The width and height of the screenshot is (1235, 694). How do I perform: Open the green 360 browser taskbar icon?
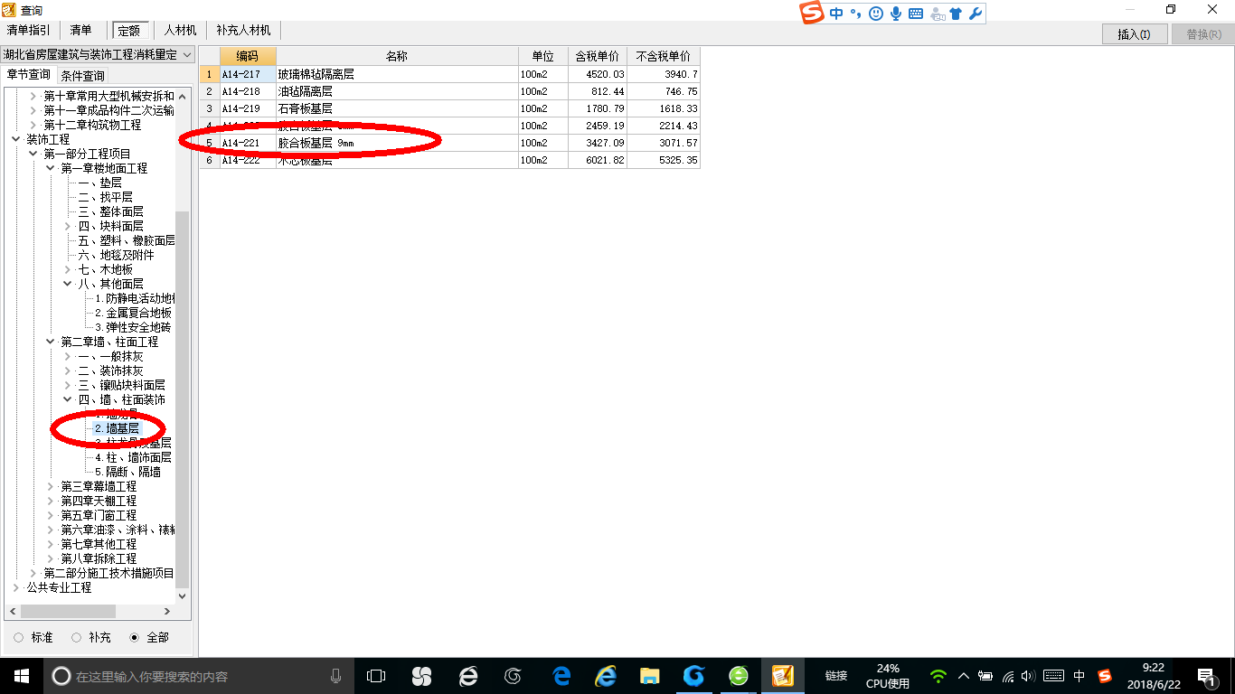[x=739, y=676]
